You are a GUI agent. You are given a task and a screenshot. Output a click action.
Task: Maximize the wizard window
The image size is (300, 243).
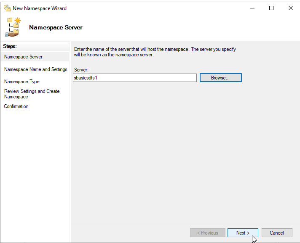(271, 8)
